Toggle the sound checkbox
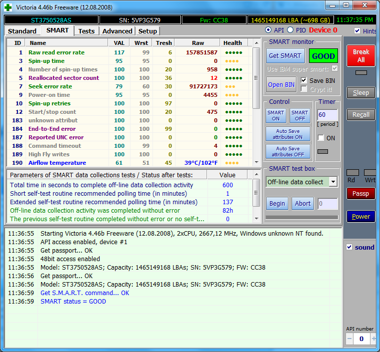The height and width of the screenshot is (352, 380). pos(349,247)
